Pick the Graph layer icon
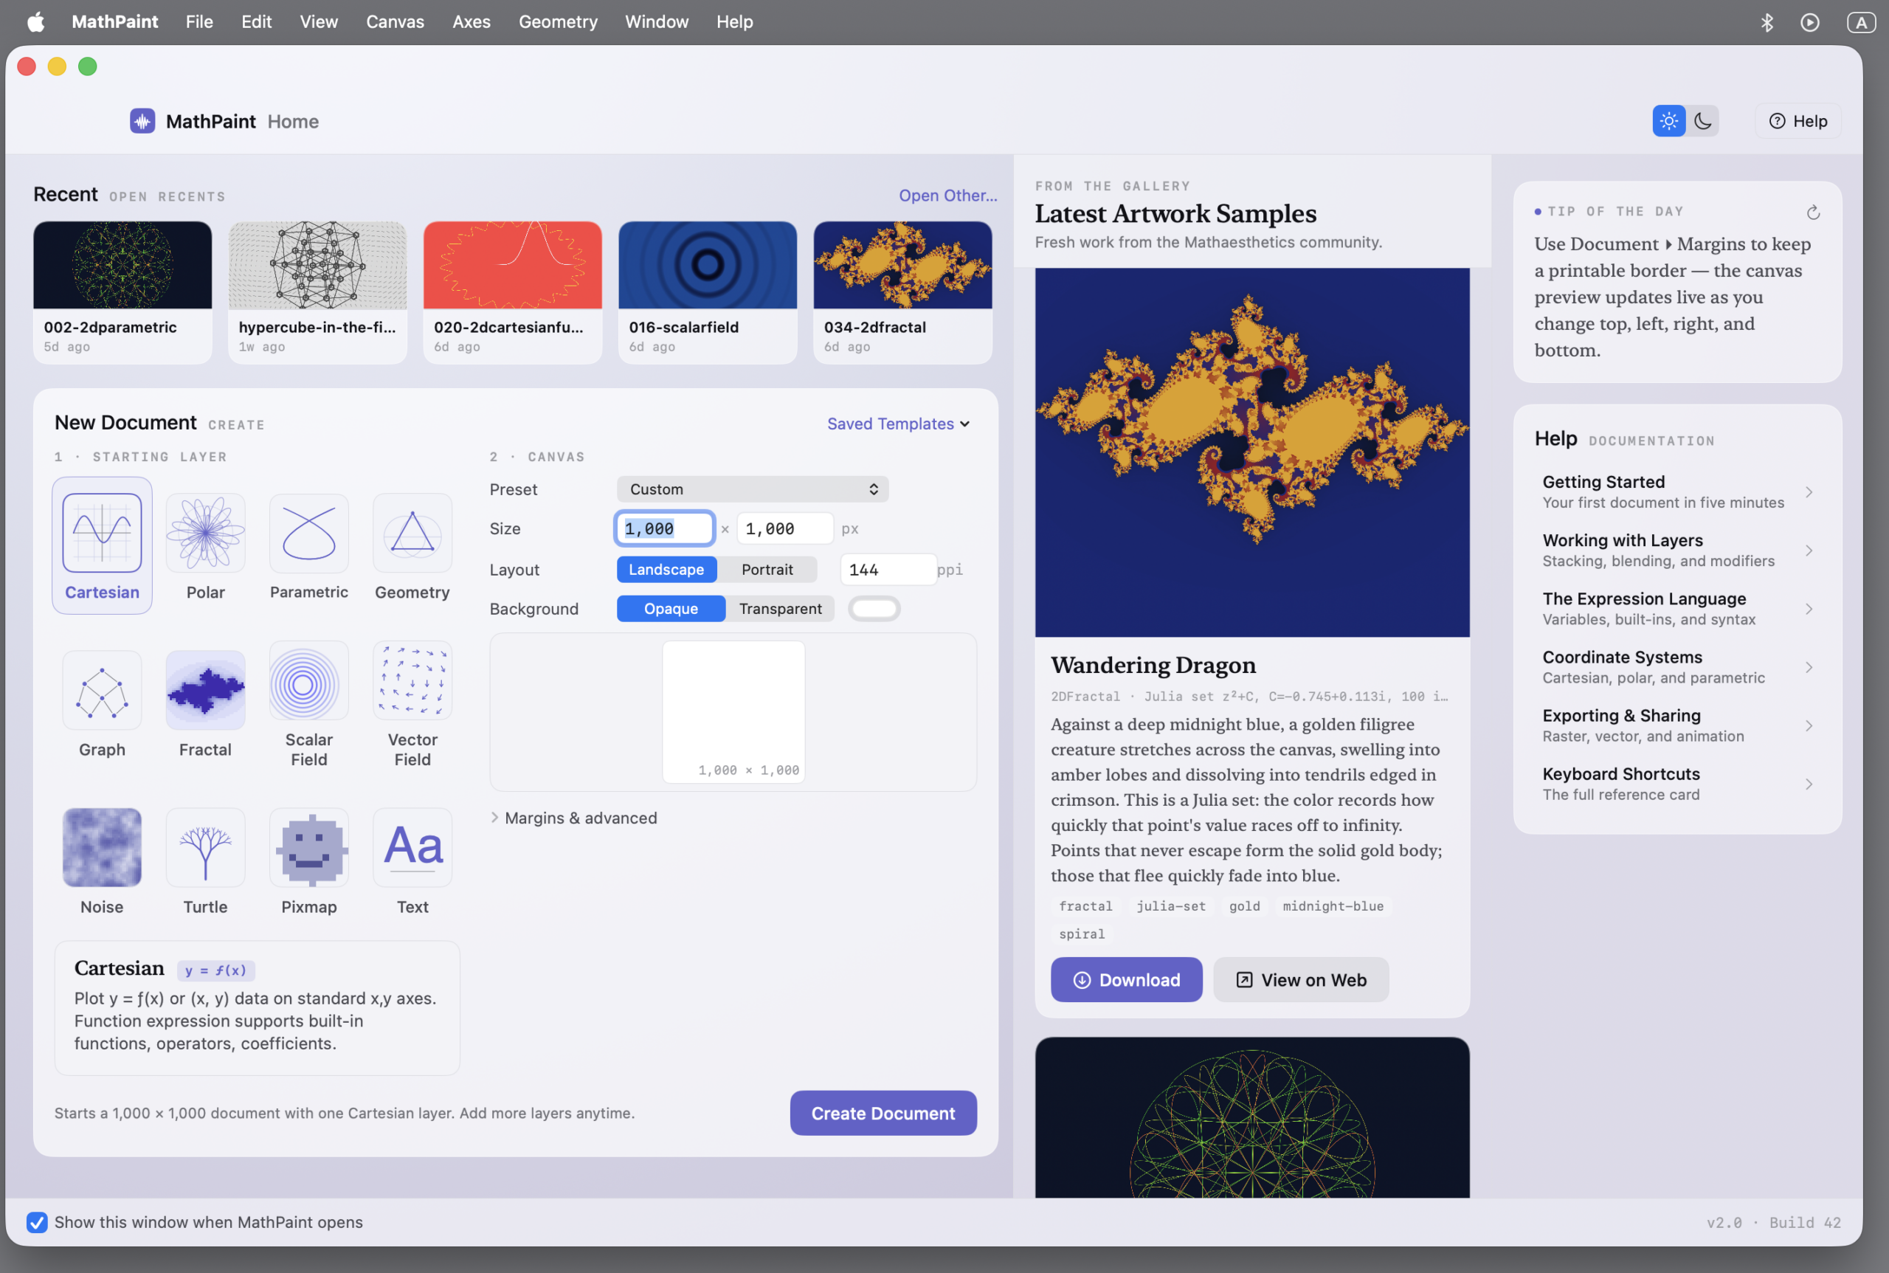This screenshot has height=1273, width=1889. pyautogui.click(x=102, y=690)
